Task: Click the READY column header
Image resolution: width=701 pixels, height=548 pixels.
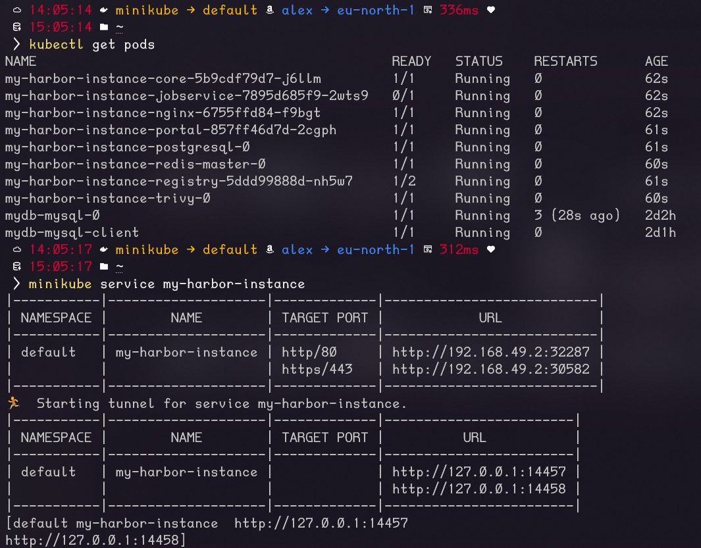Action: point(411,61)
